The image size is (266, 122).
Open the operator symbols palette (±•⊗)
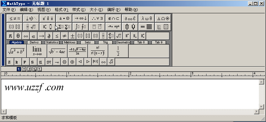[64, 18]
